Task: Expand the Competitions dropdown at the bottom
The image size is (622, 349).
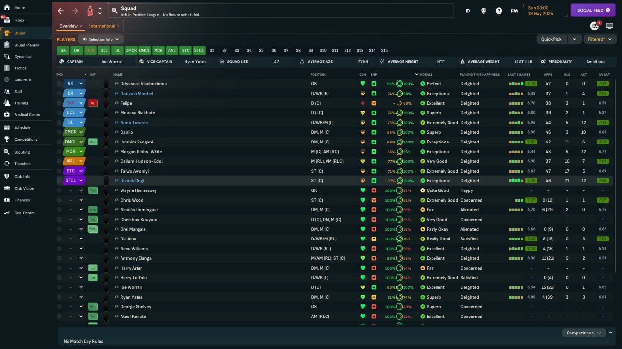Action: tap(583, 333)
